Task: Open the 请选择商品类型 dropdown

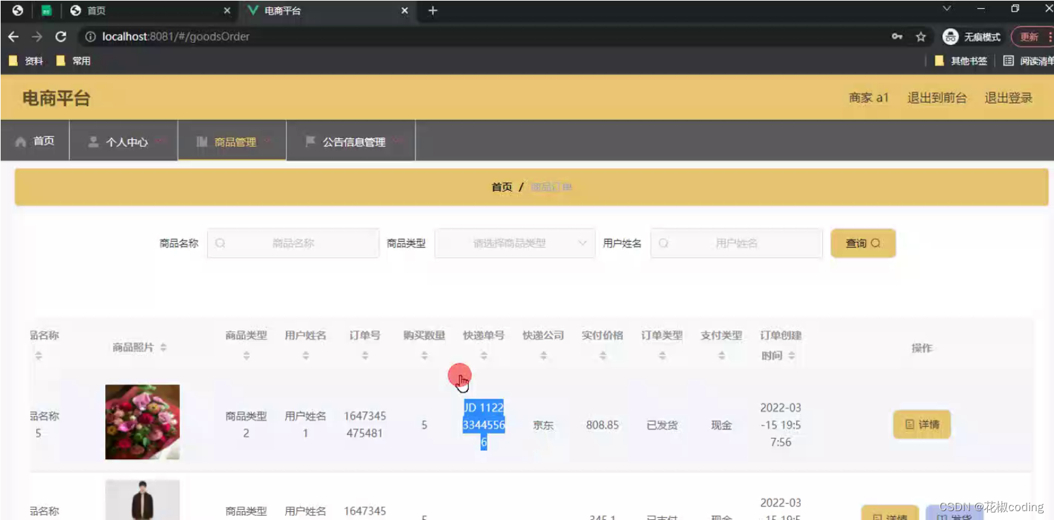Action: [x=514, y=243]
